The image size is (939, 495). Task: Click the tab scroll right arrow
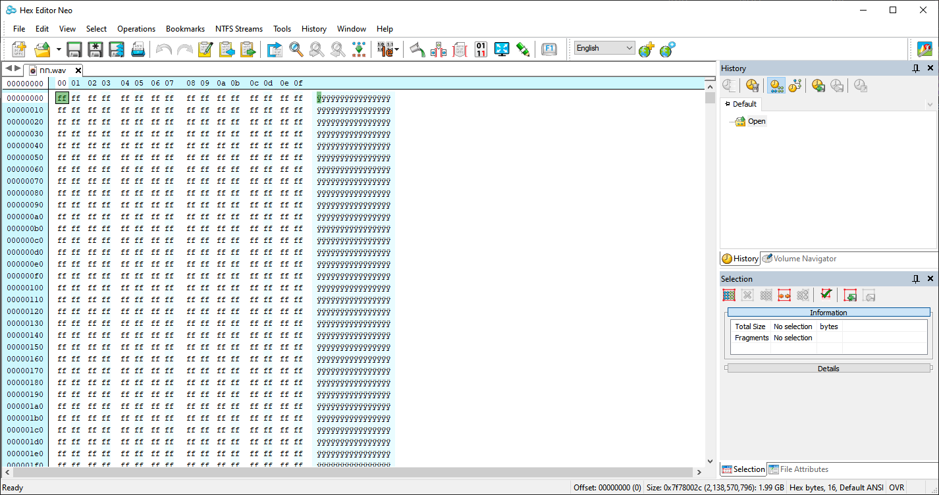tap(17, 68)
